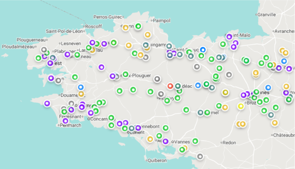Open the purple marker above Penmarch
295x169 pixels.
pos(65,121)
